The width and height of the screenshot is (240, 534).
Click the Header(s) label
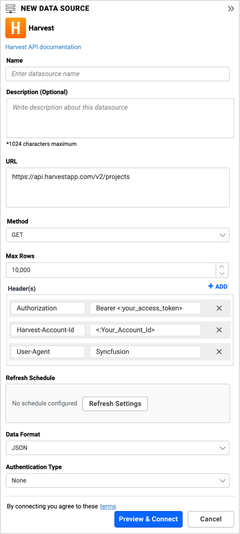tap(22, 289)
